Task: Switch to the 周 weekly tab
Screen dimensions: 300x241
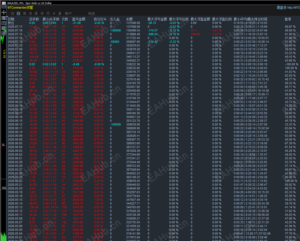Action: tap(24, 13)
